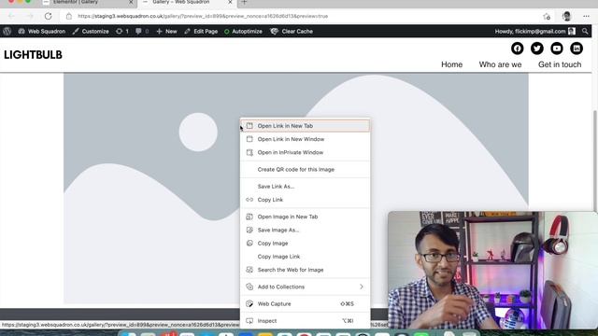The image size is (598, 336).
Task: Click the browser back arrow
Action: pyautogui.click(x=11, y=16)
